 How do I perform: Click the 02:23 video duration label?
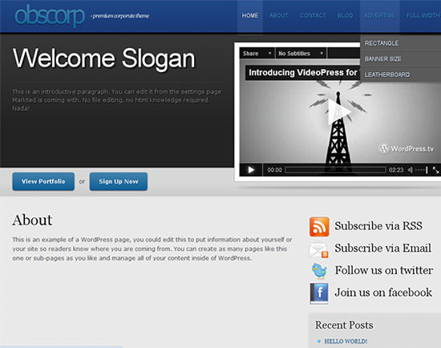point(396,170)
